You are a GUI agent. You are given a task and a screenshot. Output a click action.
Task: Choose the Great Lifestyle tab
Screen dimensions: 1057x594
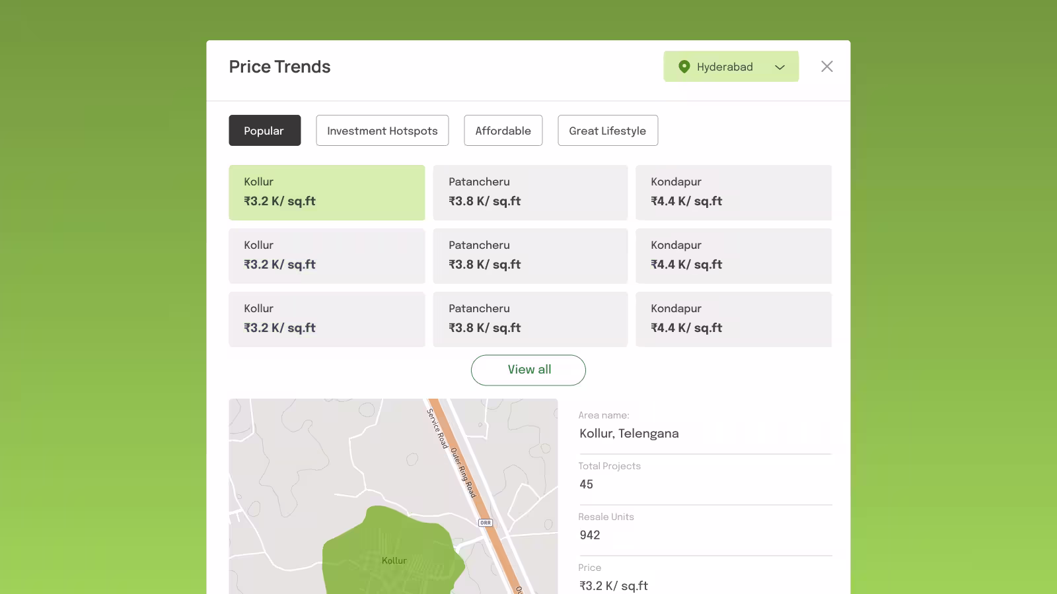coord(608,131)
